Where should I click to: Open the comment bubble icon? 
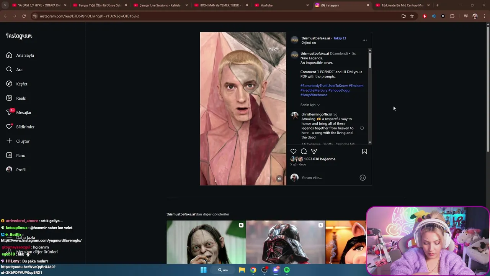(x=304, y=151)
